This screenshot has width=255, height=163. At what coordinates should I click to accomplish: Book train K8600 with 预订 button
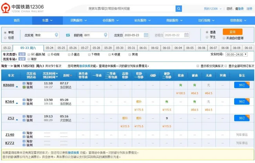242,85
